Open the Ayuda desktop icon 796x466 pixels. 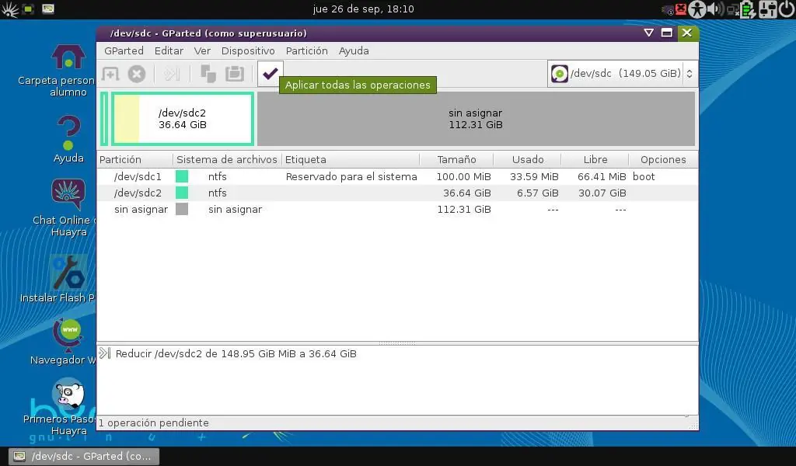pos(68,140)
